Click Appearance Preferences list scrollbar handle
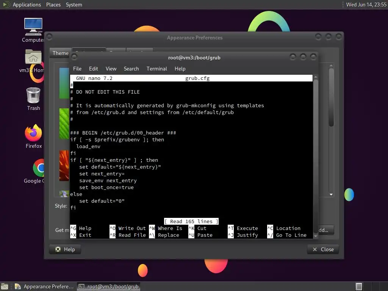The height and width of the screenshot is (291, 388). point(331,97)
